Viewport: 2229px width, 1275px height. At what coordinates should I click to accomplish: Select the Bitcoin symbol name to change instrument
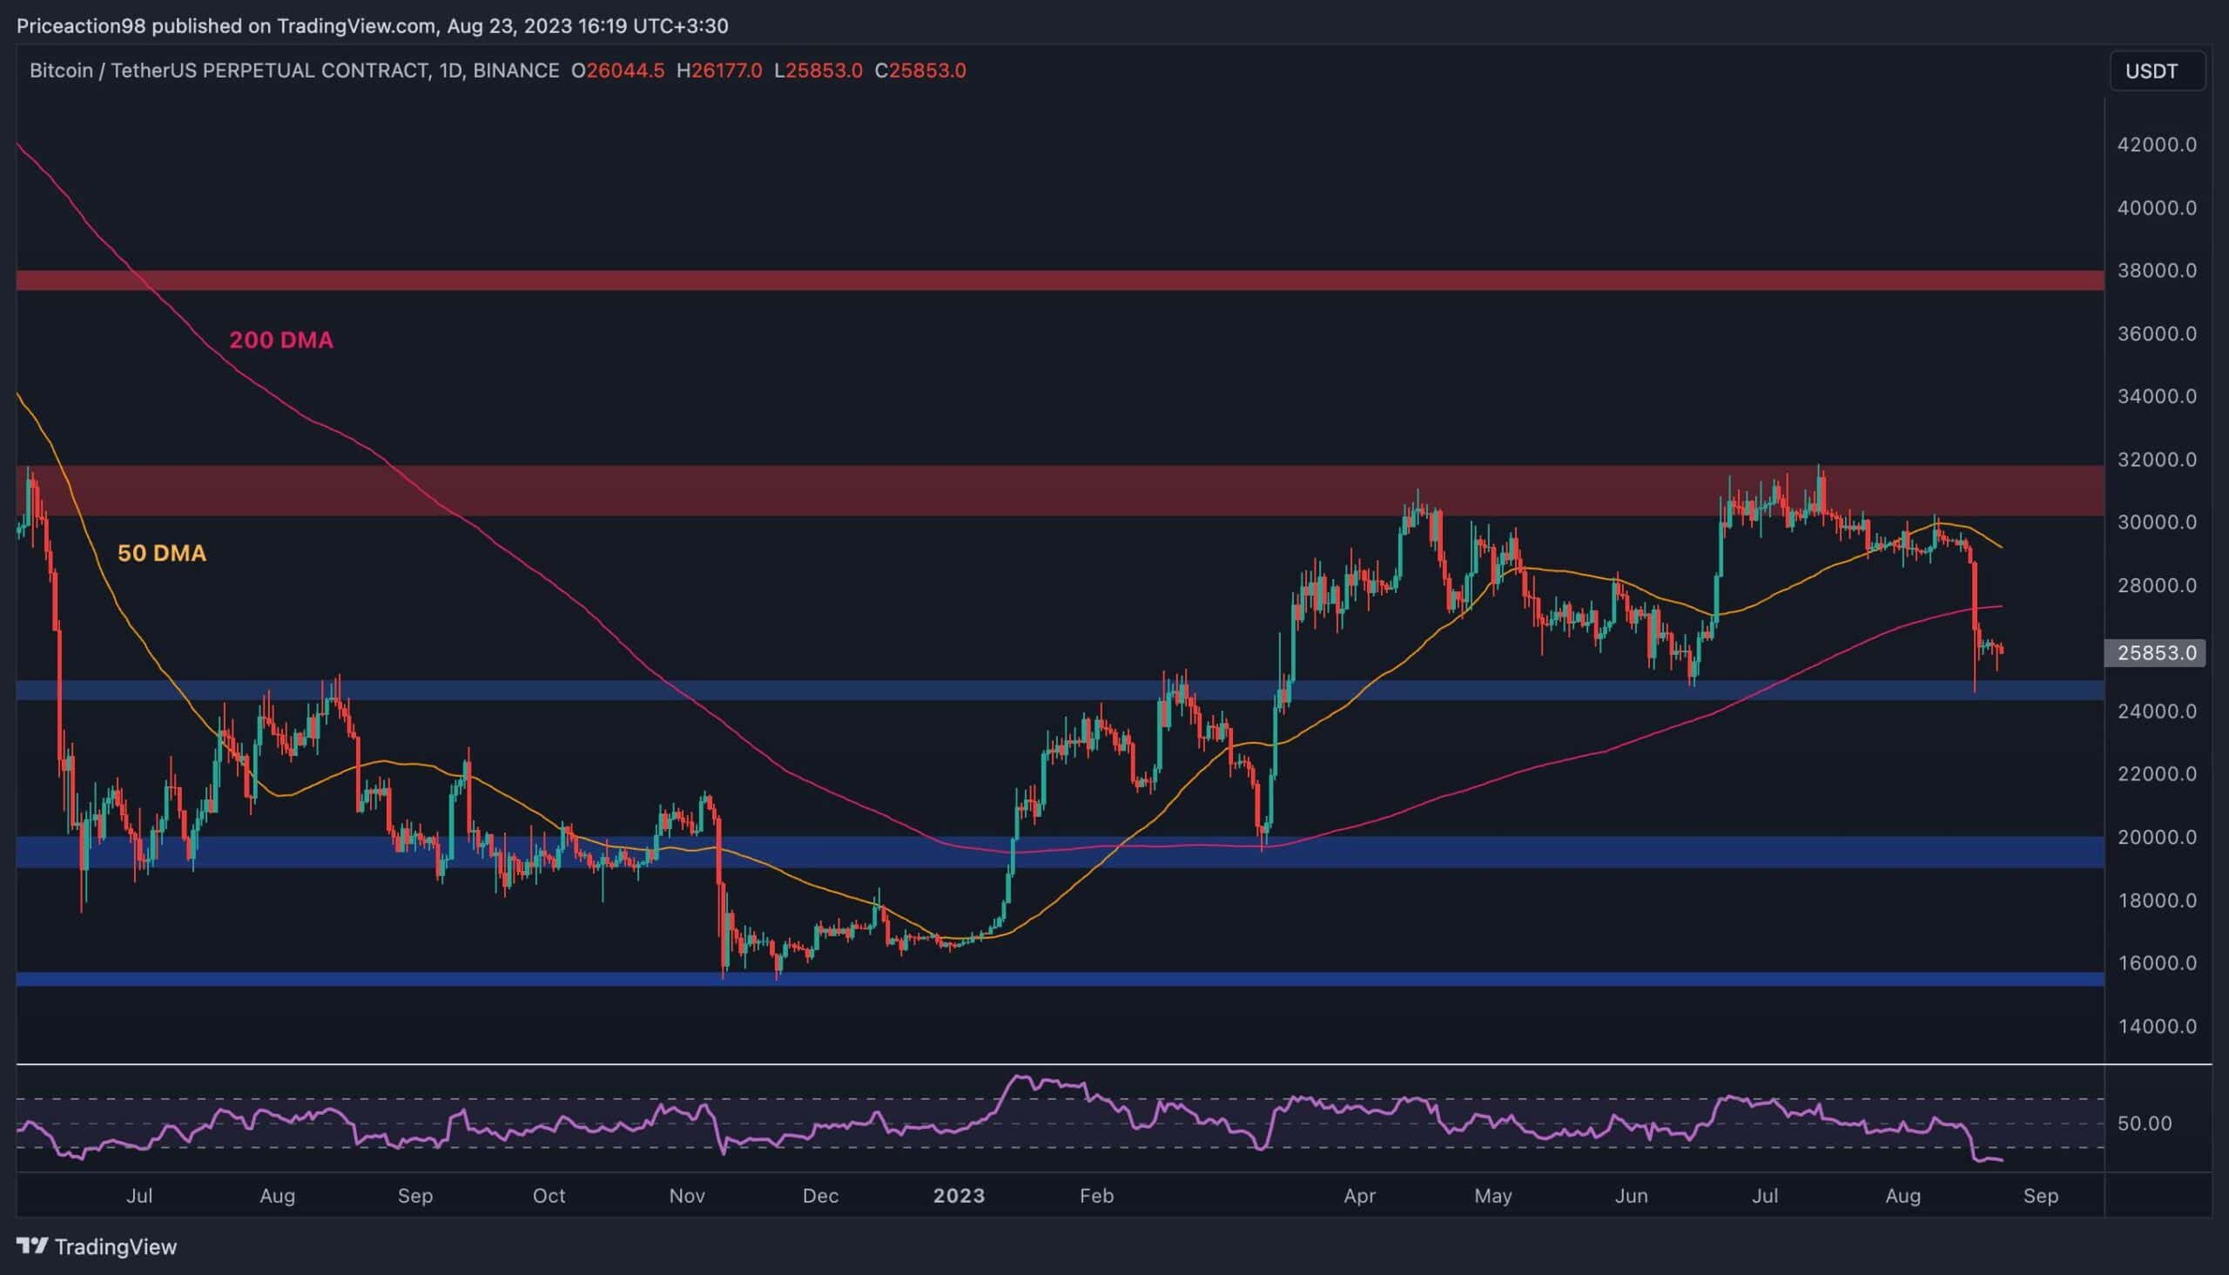pos(63,71)
